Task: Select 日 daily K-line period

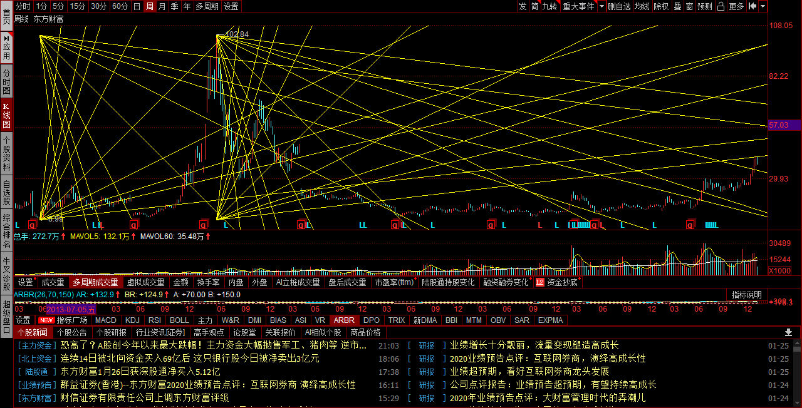Action: coord(137,6)
